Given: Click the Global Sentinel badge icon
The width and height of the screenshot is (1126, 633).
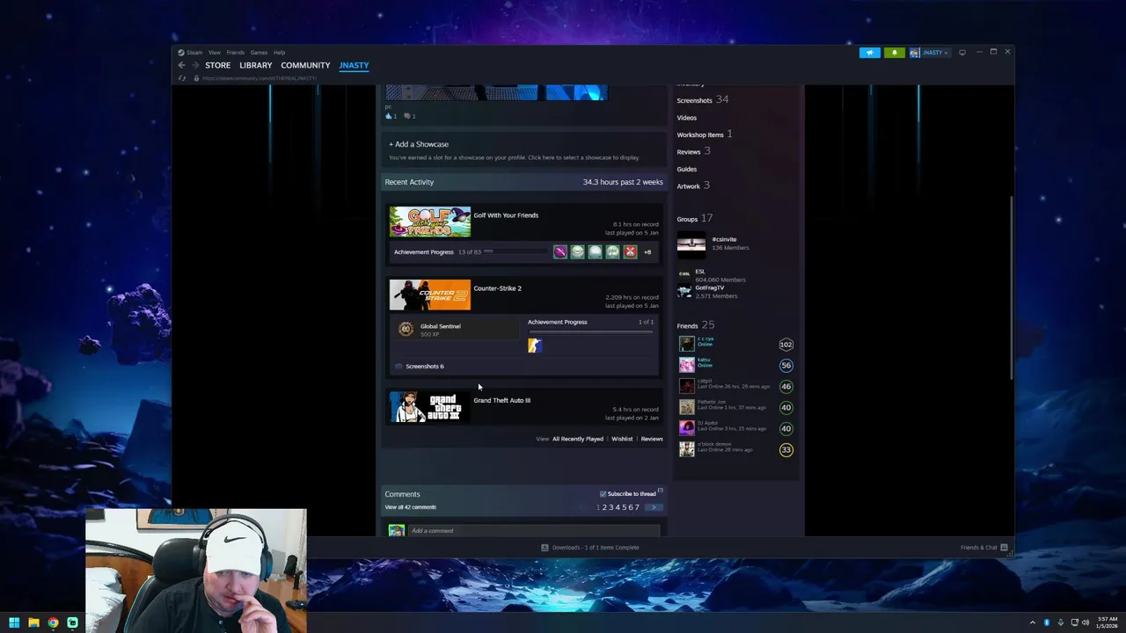Looking at the screenshot, I should click(406, 329).
